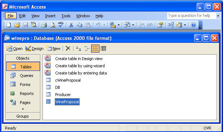Open the File menu
Viewport: 223px width, 132px height.
tap(10, 16)
